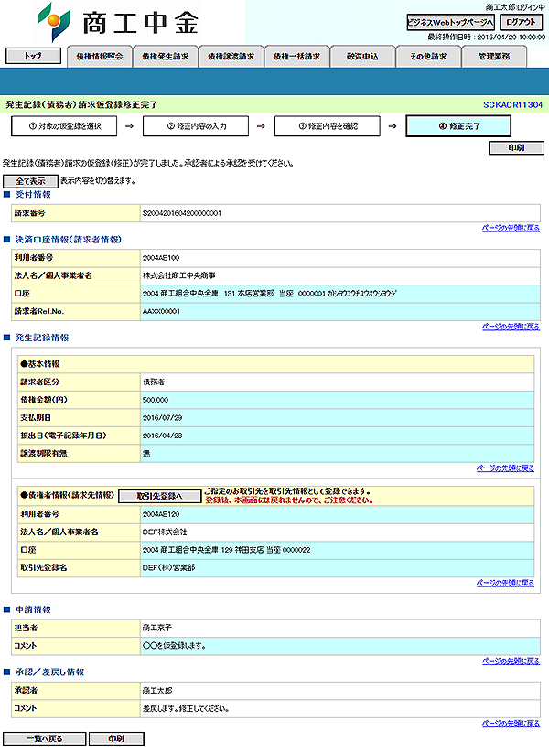The image size is (549, 753).
Task: Open the 管理業務 tab
Action: pyautogui.click(x=494, y=57)
